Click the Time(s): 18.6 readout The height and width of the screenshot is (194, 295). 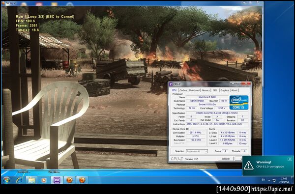(x=27, y=30)
